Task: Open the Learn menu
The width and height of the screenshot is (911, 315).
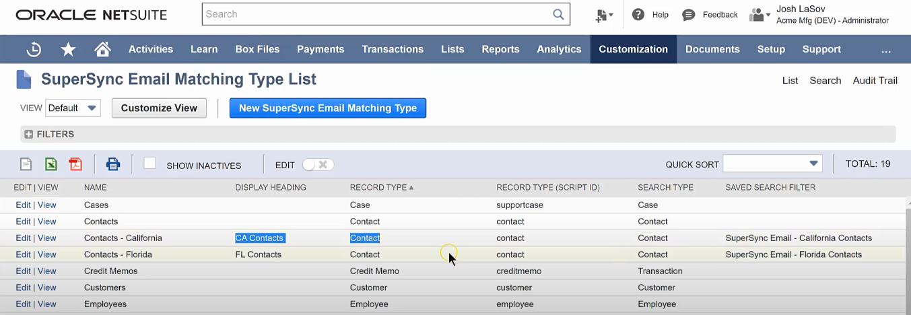Action: pyautogui.click(x=204, y=49)
